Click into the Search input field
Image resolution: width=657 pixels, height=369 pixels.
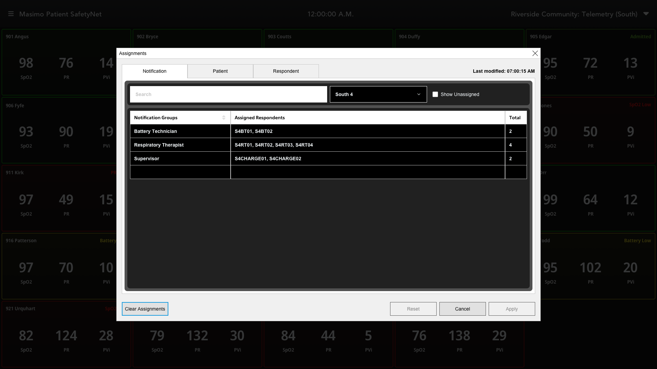228,94
